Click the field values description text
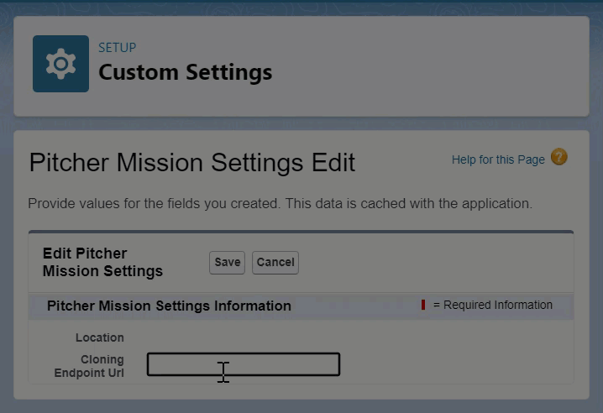This screenshot has height=413, width=603. click(280, 203)
